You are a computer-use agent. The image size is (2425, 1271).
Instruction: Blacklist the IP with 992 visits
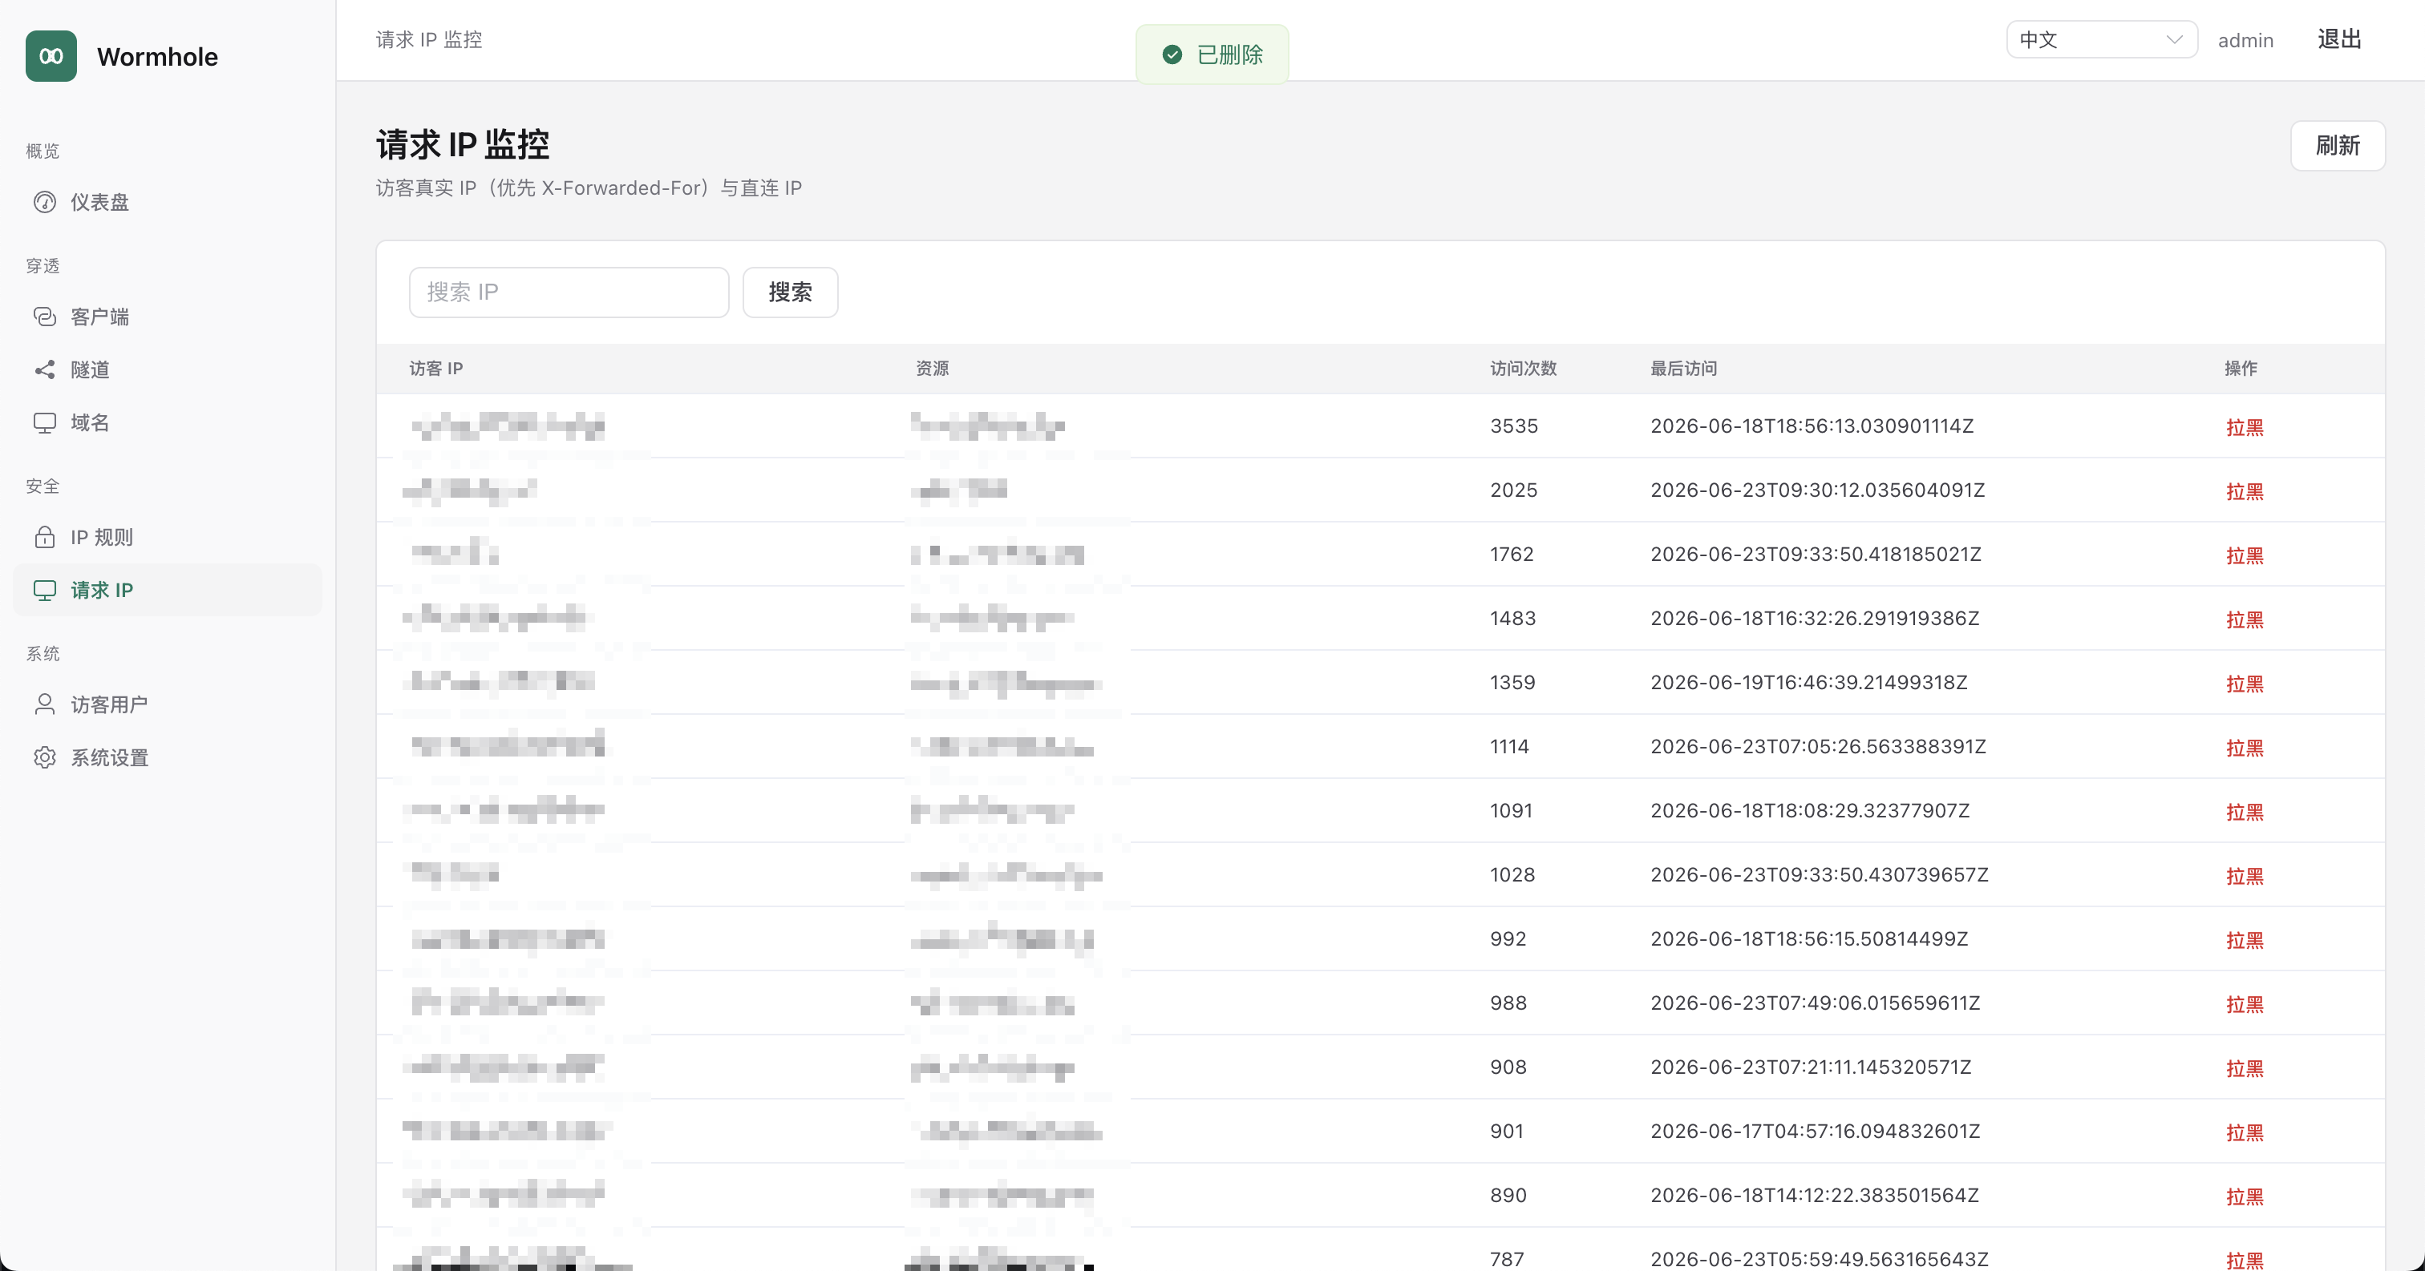point(2245,940)
